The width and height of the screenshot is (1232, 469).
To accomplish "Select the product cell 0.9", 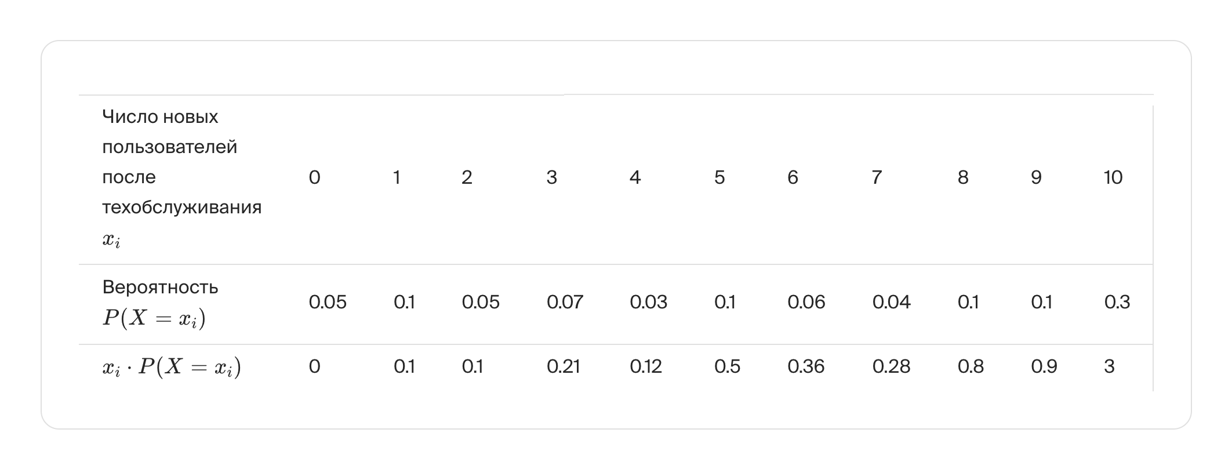I will (x=1044, y=366).
